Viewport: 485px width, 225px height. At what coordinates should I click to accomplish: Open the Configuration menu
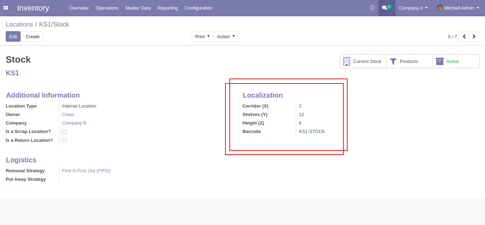point(198,8)
